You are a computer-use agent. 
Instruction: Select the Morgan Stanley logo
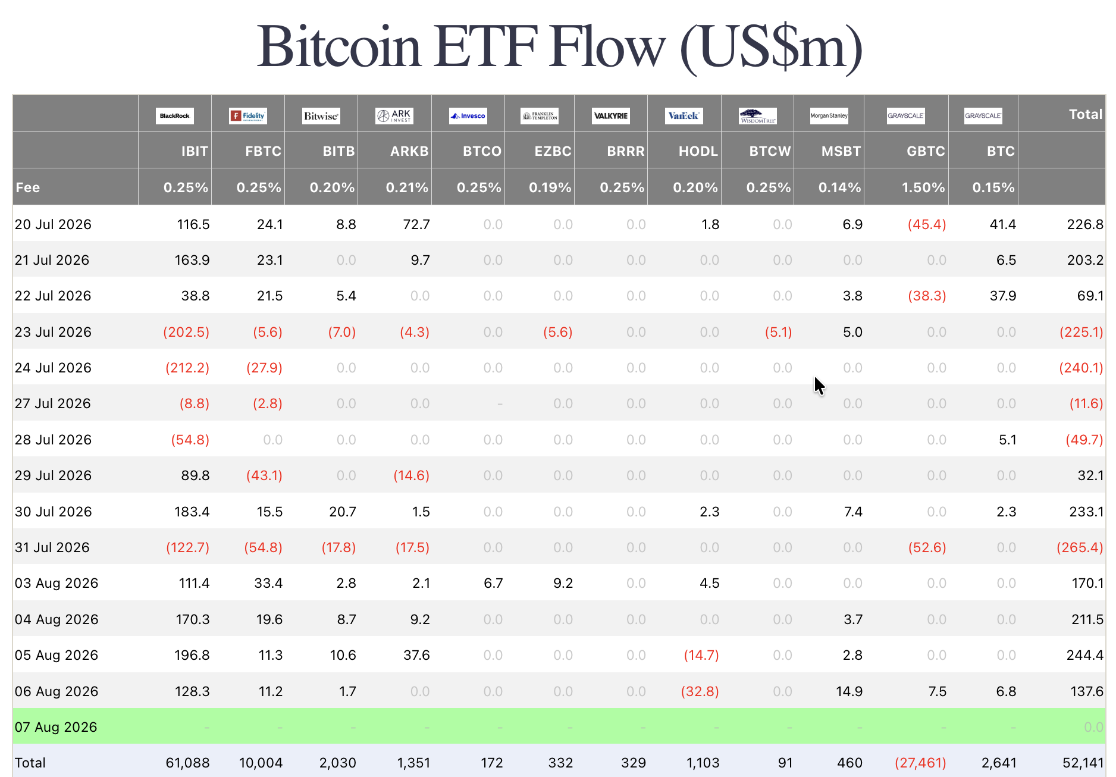click(829, 116)
